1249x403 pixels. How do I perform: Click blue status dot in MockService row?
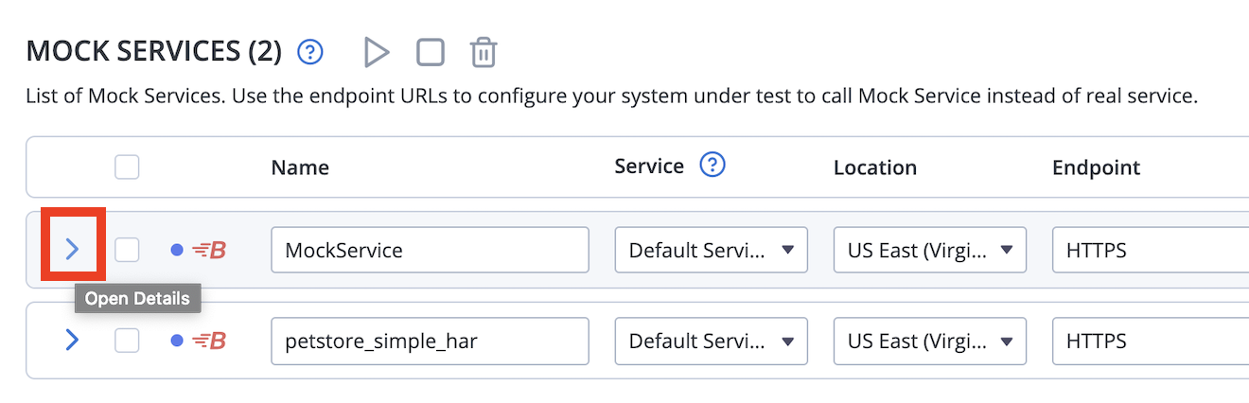click(x=177, y=251)
